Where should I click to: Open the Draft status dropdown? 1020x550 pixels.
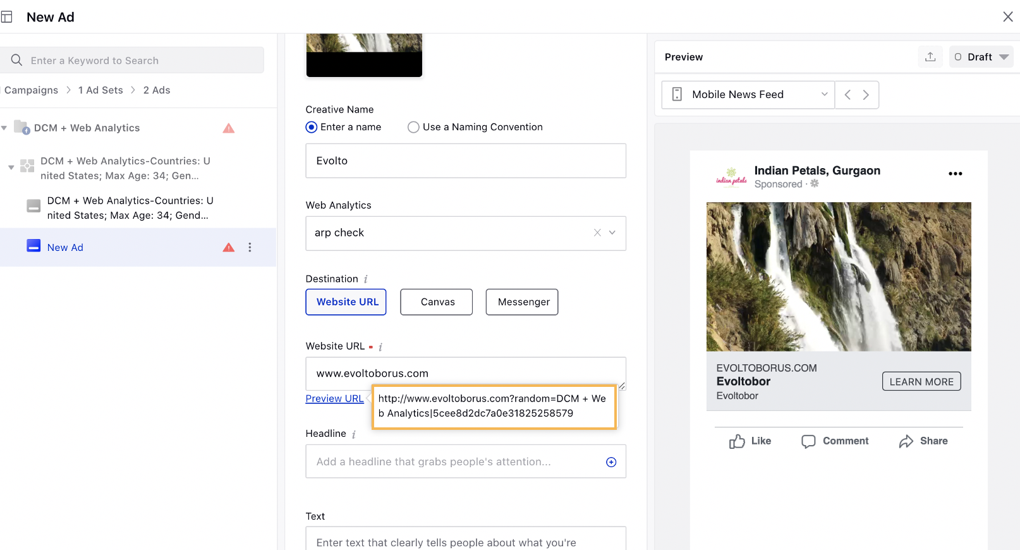[981, 57]
